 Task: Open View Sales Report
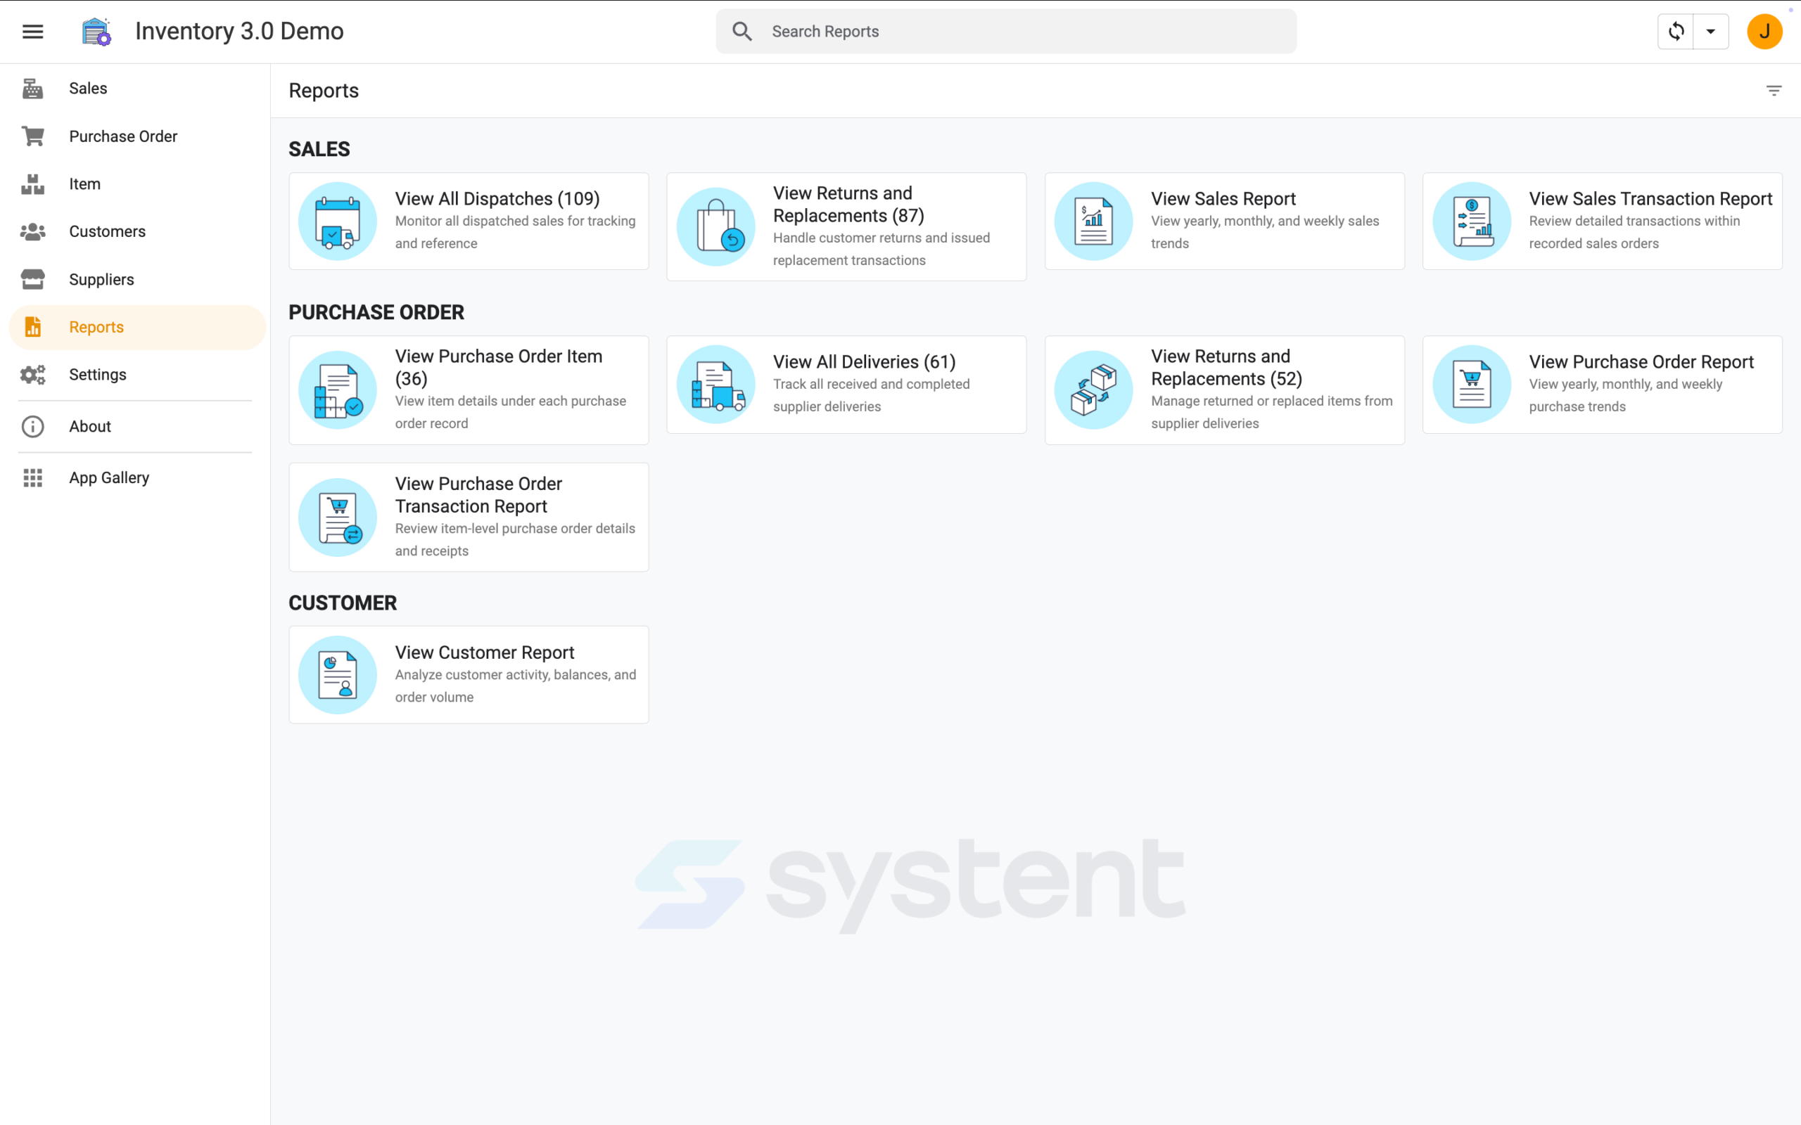[1224, 221]
